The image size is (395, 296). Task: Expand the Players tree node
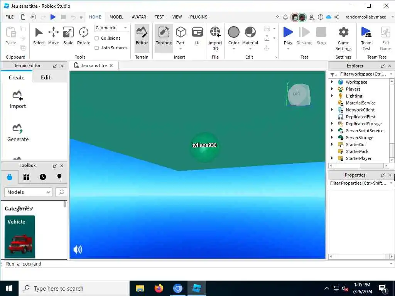coord(332,89)
